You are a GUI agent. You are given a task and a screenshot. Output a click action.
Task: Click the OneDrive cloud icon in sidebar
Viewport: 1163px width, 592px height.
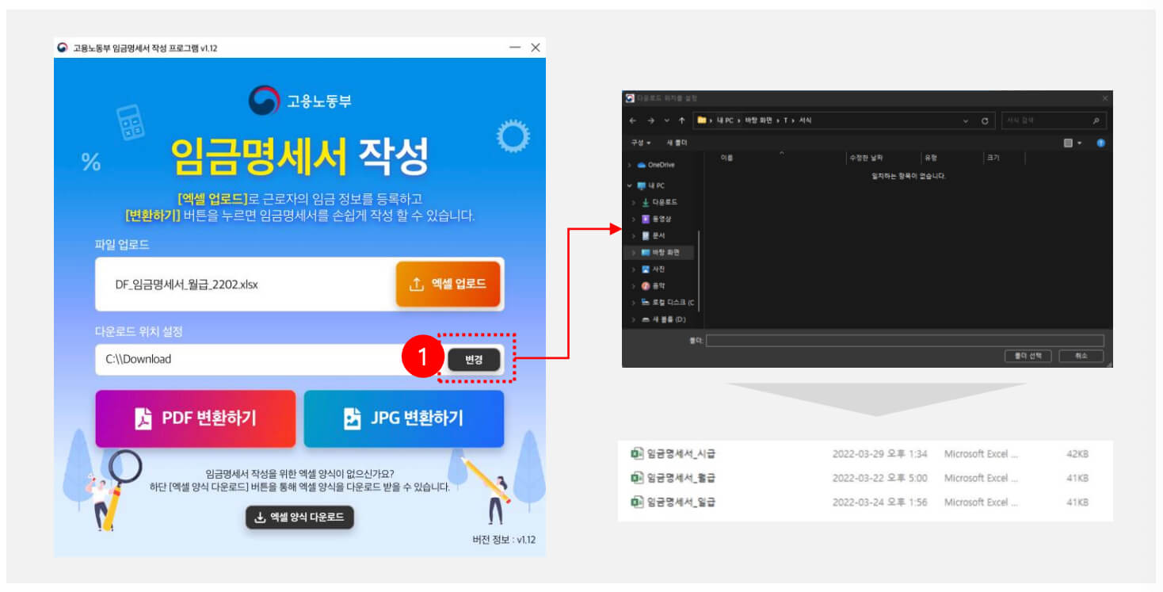point(642,165)
